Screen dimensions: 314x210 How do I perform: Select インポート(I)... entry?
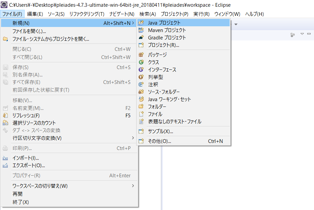69,158
